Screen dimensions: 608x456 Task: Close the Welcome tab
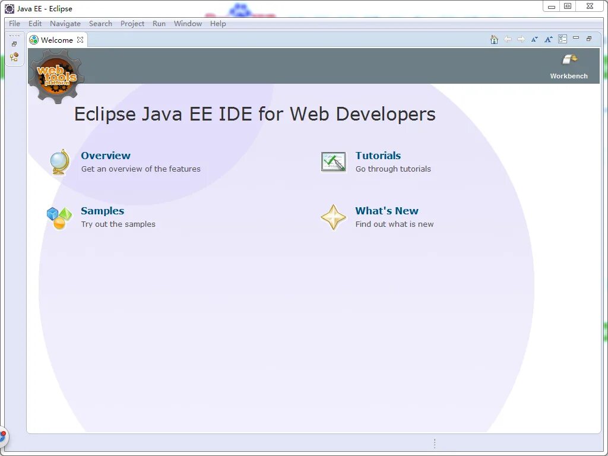(80, 40)
